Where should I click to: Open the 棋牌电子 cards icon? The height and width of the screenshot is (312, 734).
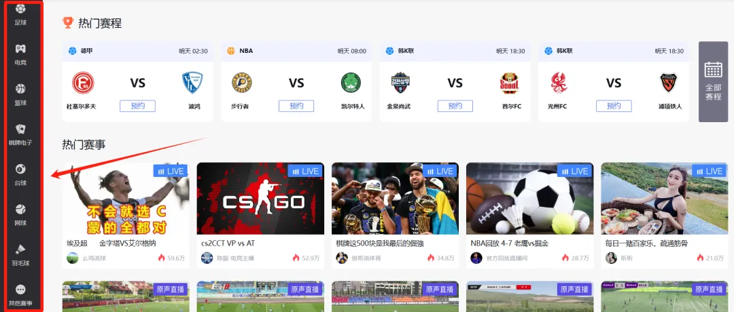[x=20, y=129]
